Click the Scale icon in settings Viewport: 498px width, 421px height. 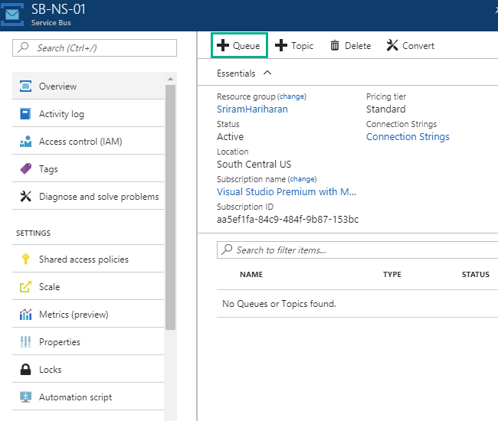click(25, 287)
